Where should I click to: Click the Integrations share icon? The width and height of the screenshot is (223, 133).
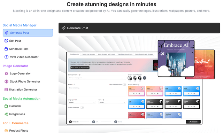[6, 114]
